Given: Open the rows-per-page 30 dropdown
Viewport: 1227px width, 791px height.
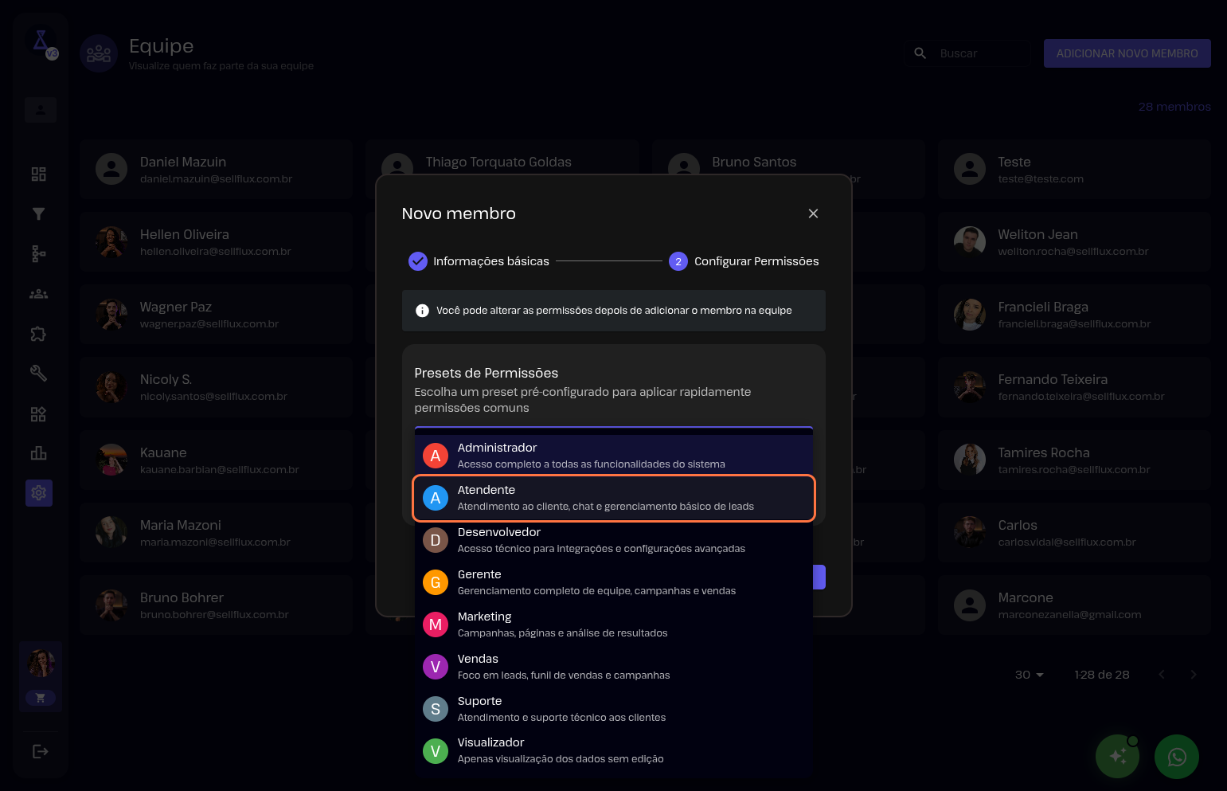Looking at the screenshot, I should 1029,675.
